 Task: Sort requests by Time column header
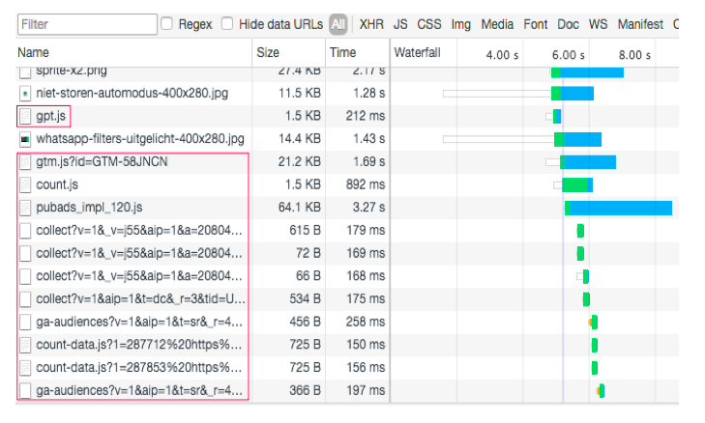pos(342,53)
